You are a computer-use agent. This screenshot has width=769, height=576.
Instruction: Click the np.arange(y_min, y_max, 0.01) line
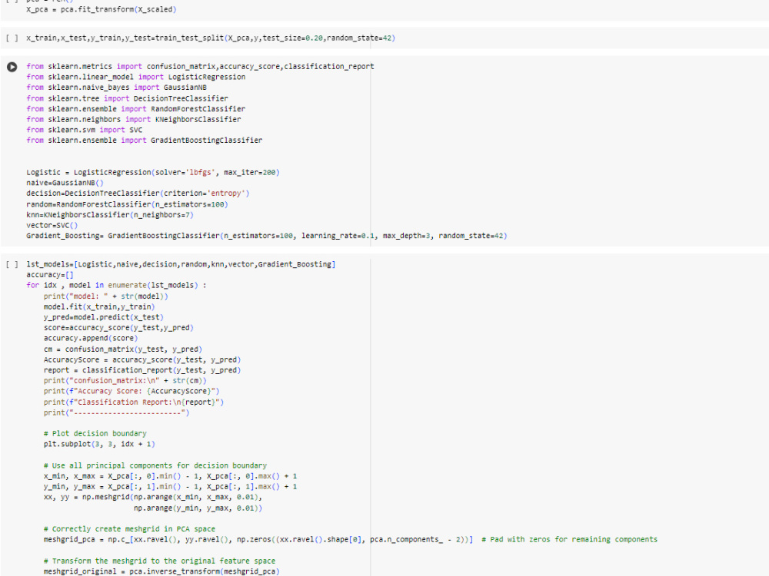coord(198,508)
